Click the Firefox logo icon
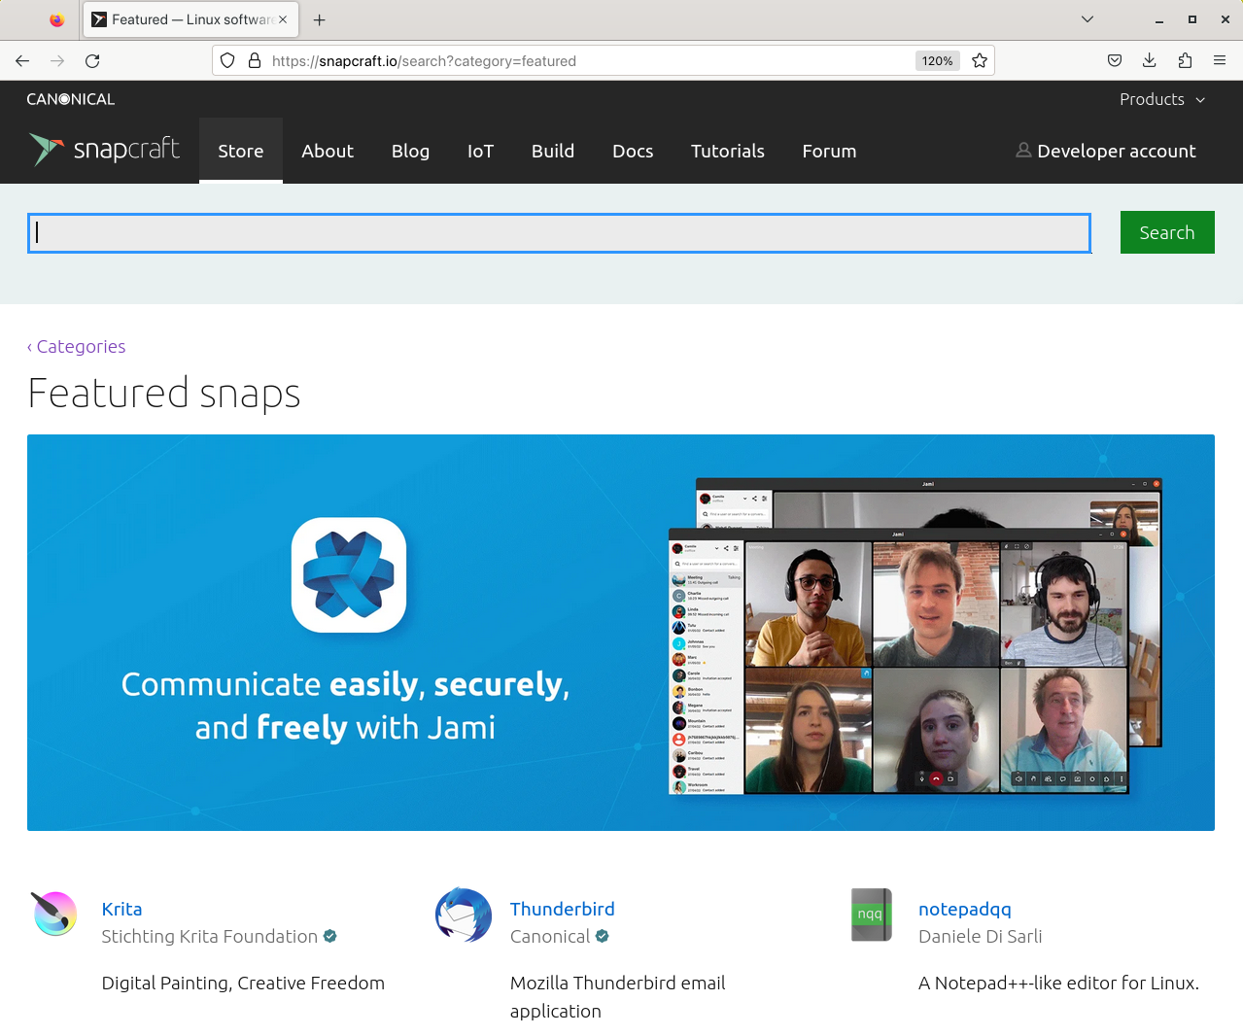The width and height of the screenshot is (1243, 1036). coord(56,19)
